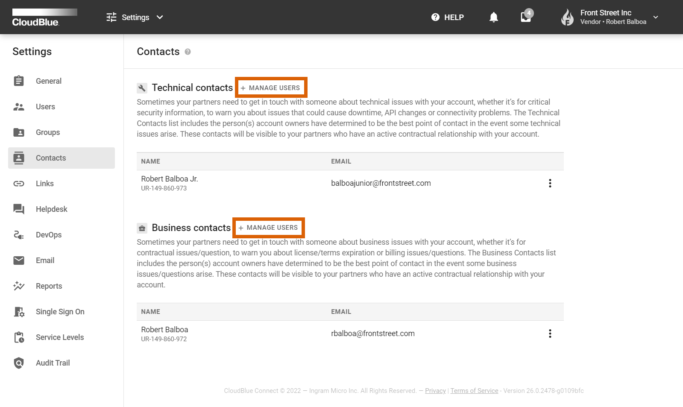Screen dimensions: 683x407
Task: Click the CloudBlue logo
Action: (x=36, y=18)
